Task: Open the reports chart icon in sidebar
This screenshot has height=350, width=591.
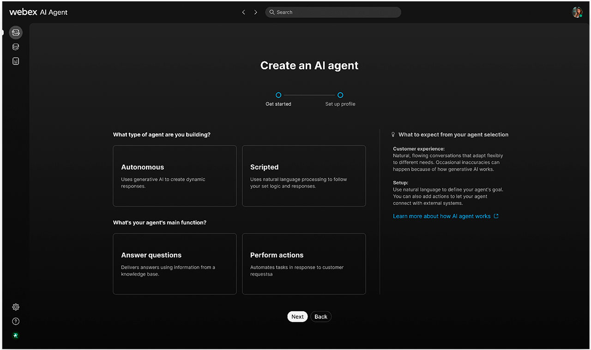Action: (x=16, y=61)
